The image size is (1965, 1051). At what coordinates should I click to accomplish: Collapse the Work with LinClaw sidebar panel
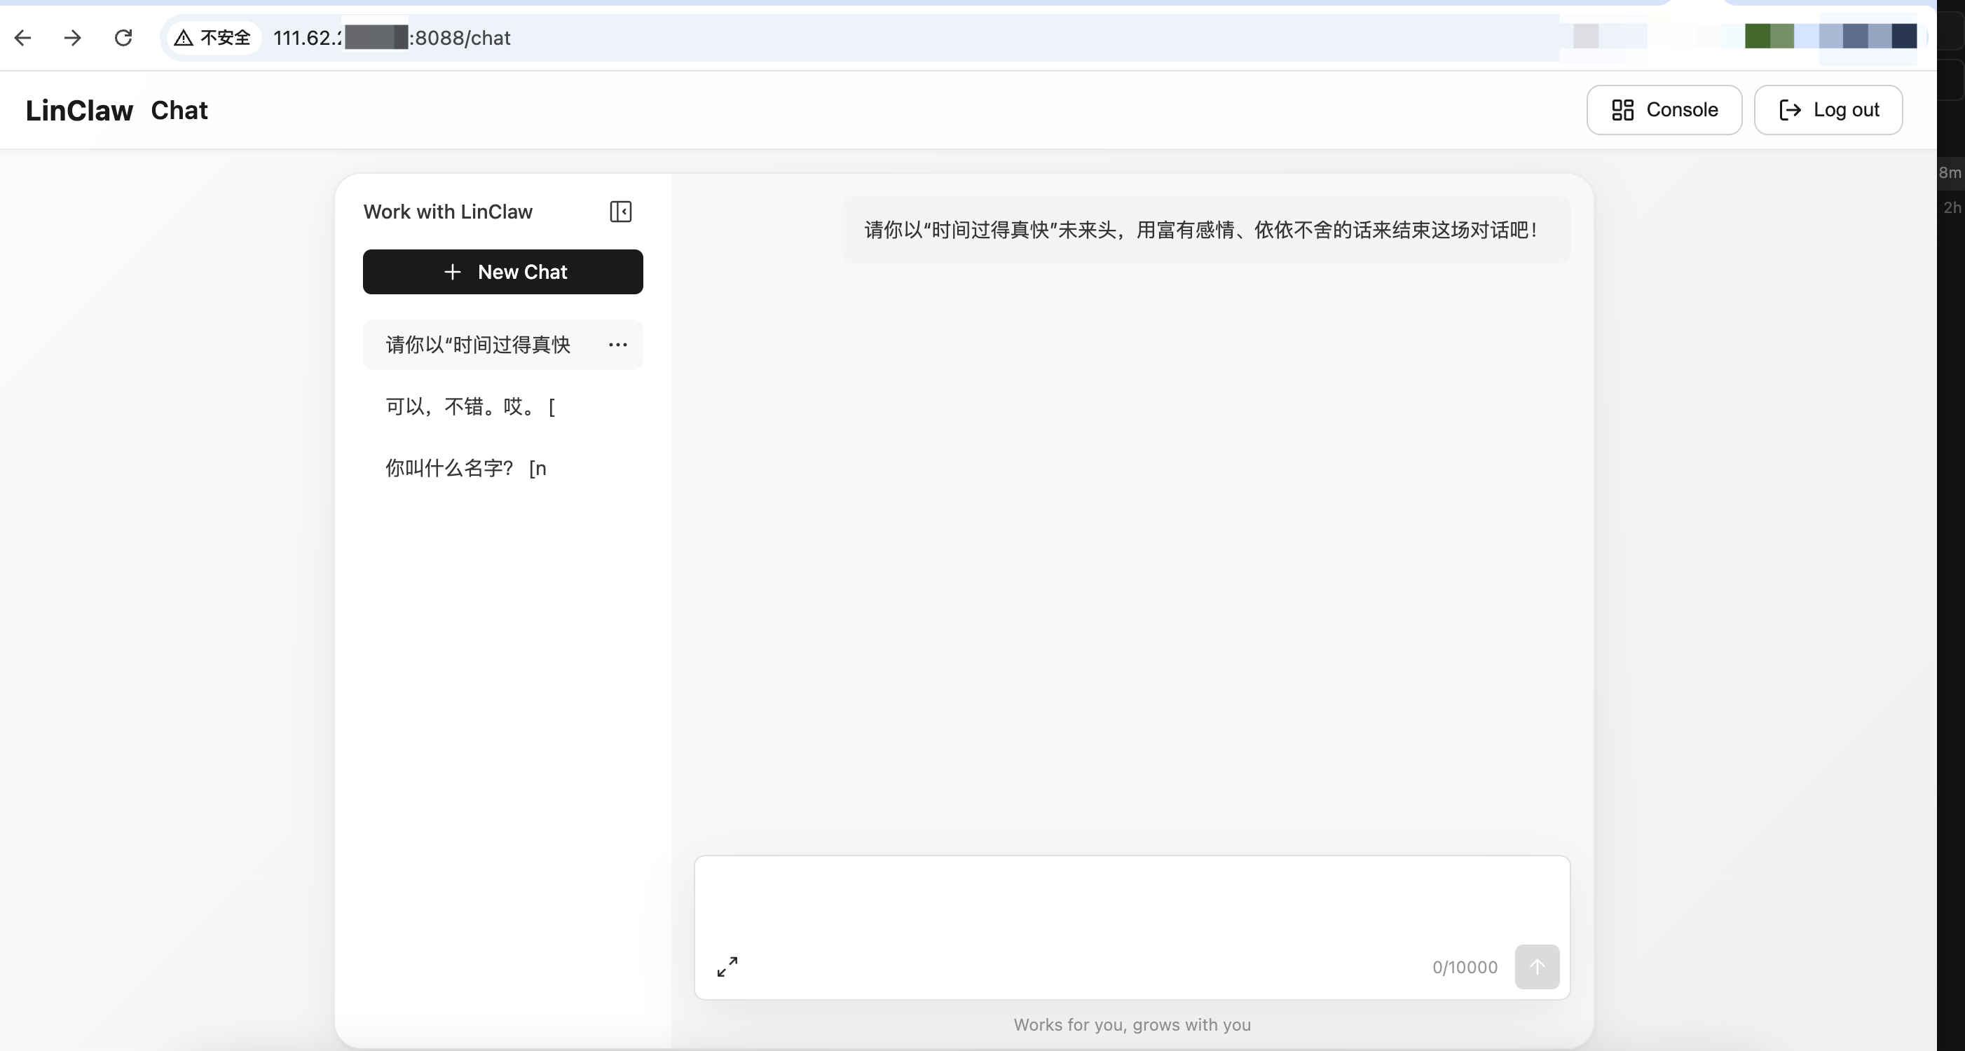(x=620, y=212)
